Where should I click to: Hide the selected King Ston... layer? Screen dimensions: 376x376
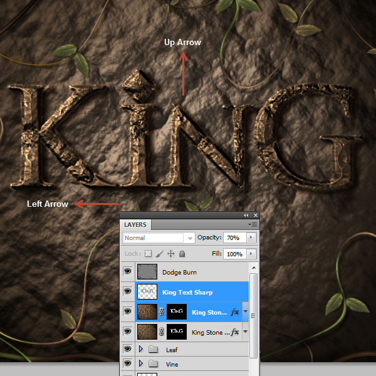[x=128, y=311]
